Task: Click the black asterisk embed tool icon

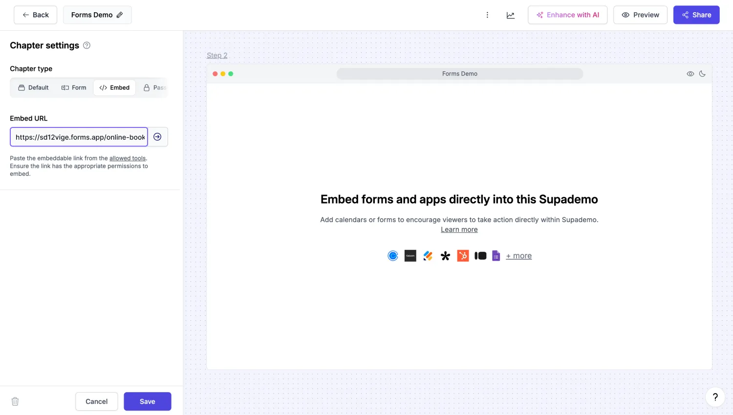Action: [445, 255]
